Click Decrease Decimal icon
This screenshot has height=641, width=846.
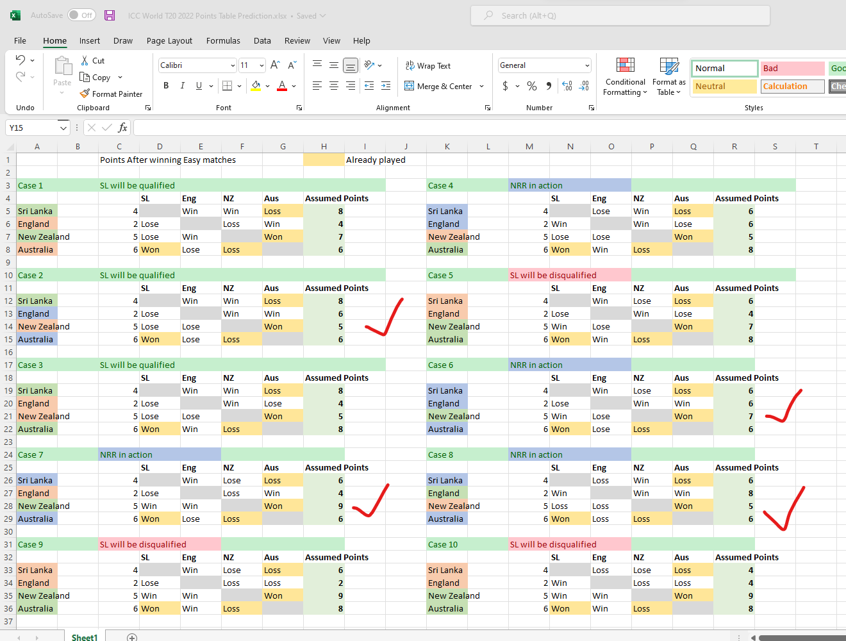click(584, 86)
